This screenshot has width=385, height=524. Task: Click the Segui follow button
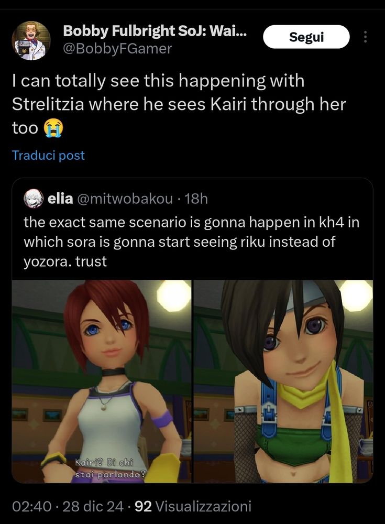coord(306,37)
